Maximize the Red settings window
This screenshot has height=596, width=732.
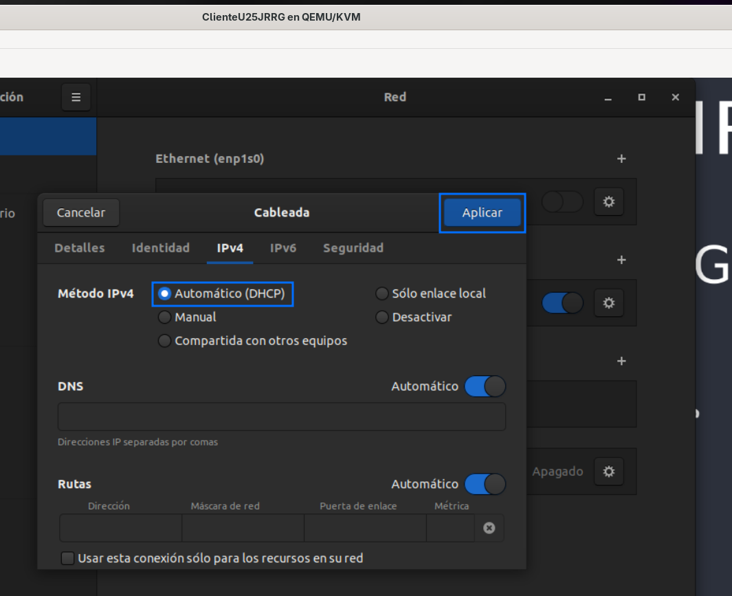pos(642,97)
